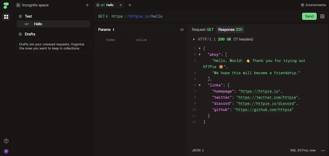Enable the checkbox in the empty params row
329x156 pixels.
pyautogui.click(x=100, y=40)
